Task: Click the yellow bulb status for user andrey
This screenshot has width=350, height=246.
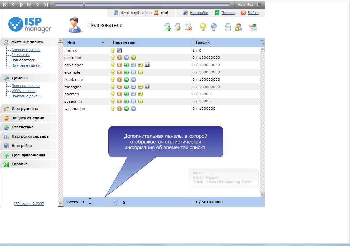Action: (x=113, y=50)
